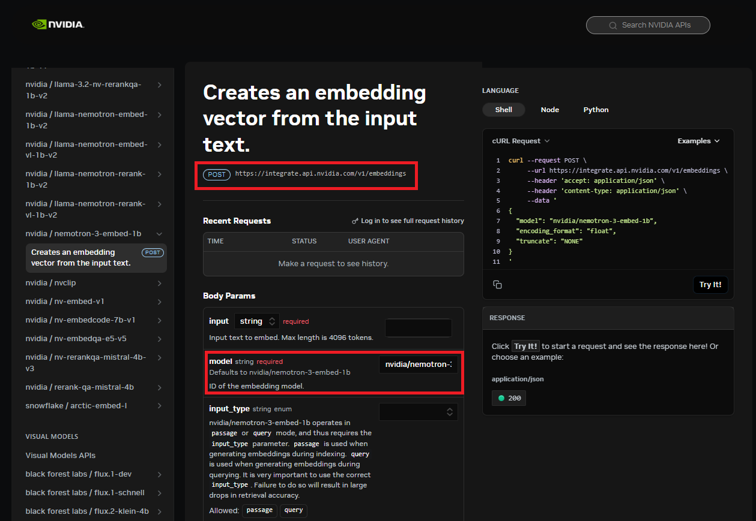Screen dimensions: 756x521
Task: Click inline Try It! text in Response
Action: [x=525, y=347]
